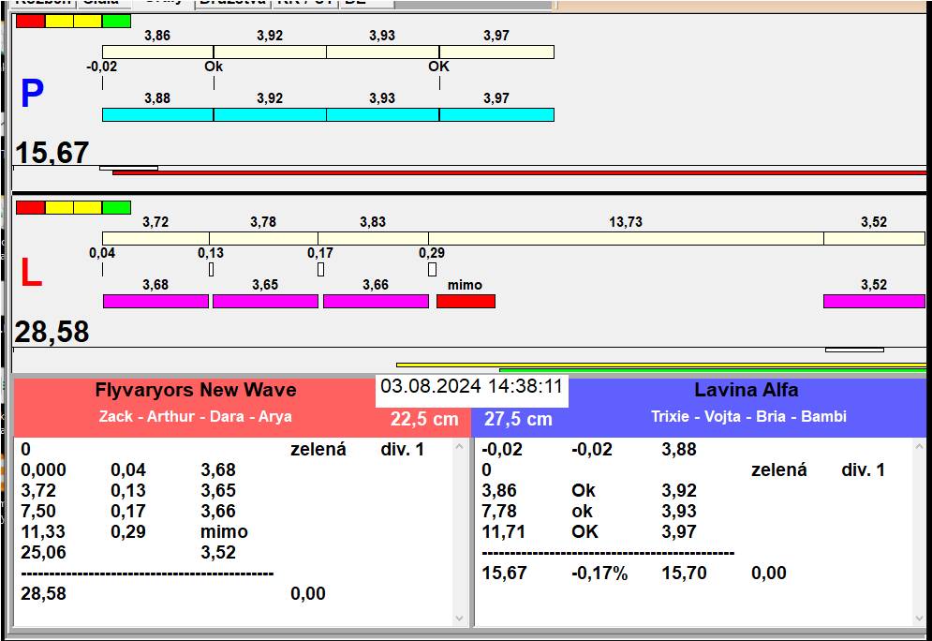Click the green start light in lane L
This screenshot has height=641, width=932.
(116, 207)
